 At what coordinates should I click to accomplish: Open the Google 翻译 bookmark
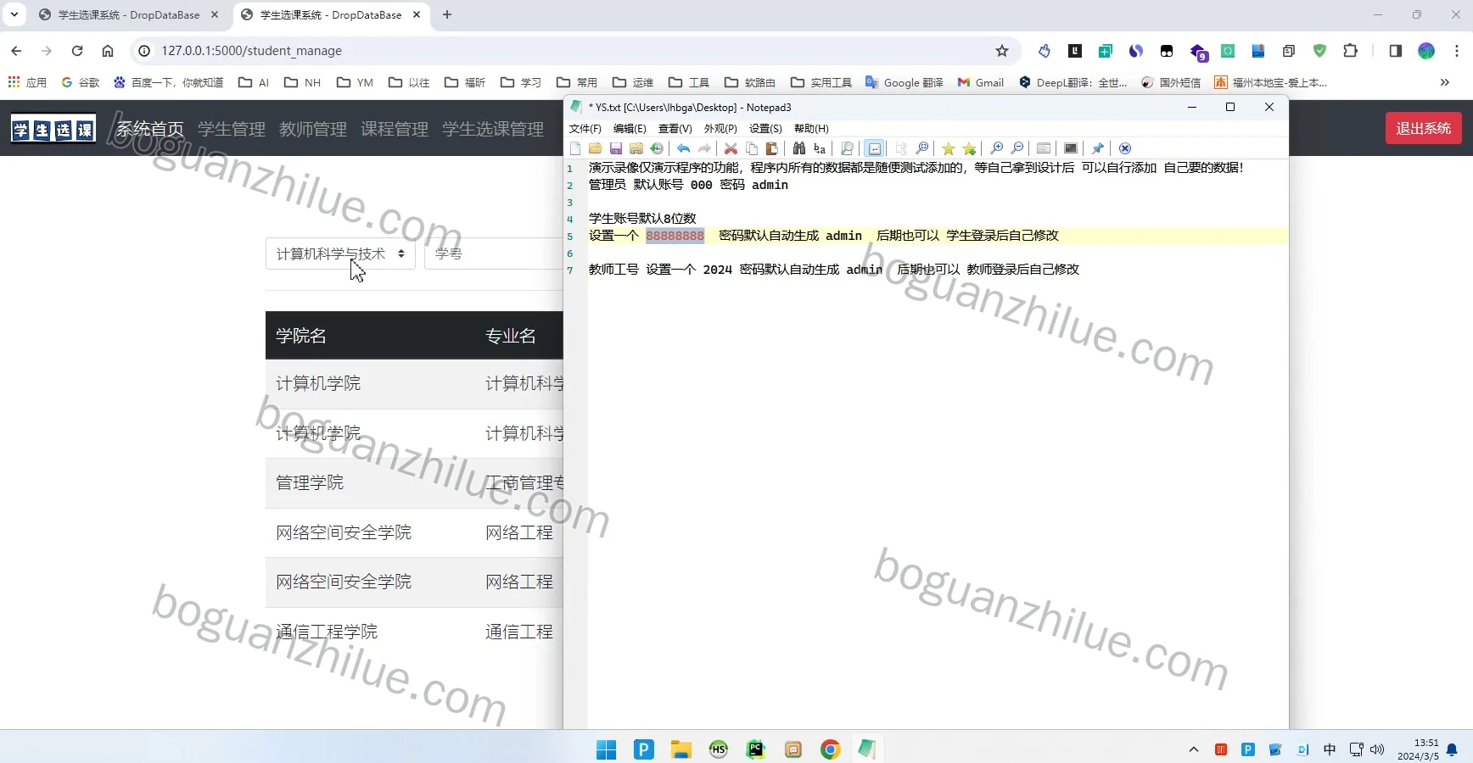tap(904, 82)
